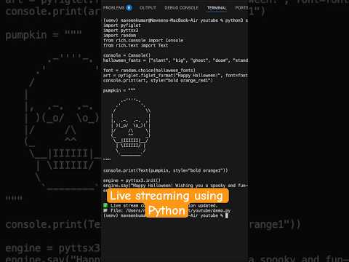Click 'font = random.choice(halloween_fonts)' line
Image resolution: width=349 pixels, height=262 pixels.
click(149, 71)
